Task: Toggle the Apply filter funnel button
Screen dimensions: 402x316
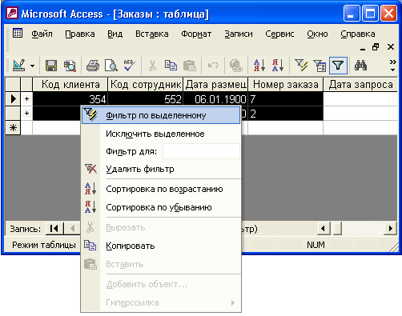Action: pos(338,66)
